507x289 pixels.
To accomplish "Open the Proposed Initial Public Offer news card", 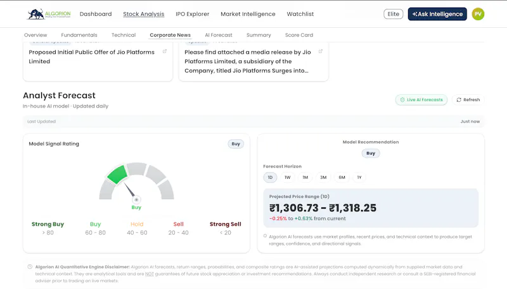I will pos(98,61).
